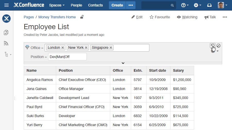The width and height of the screenshot is (232, 130).
Task: Open the help menu dropdown
Action: pyautogui.click(x=185, y=5)
